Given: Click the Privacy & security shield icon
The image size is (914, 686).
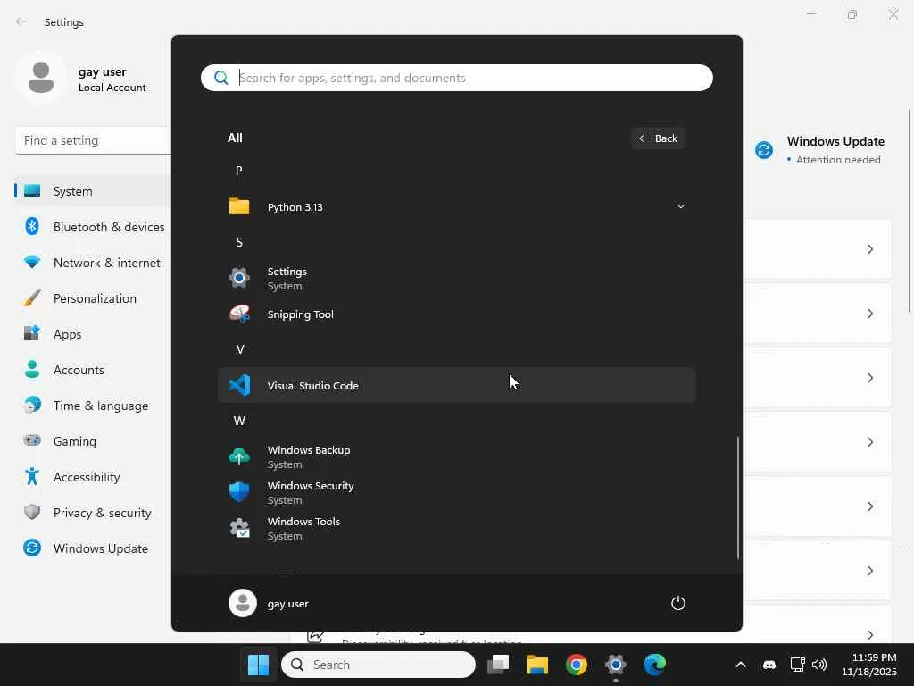Looking at the screenshot, I should coord(32,512).
